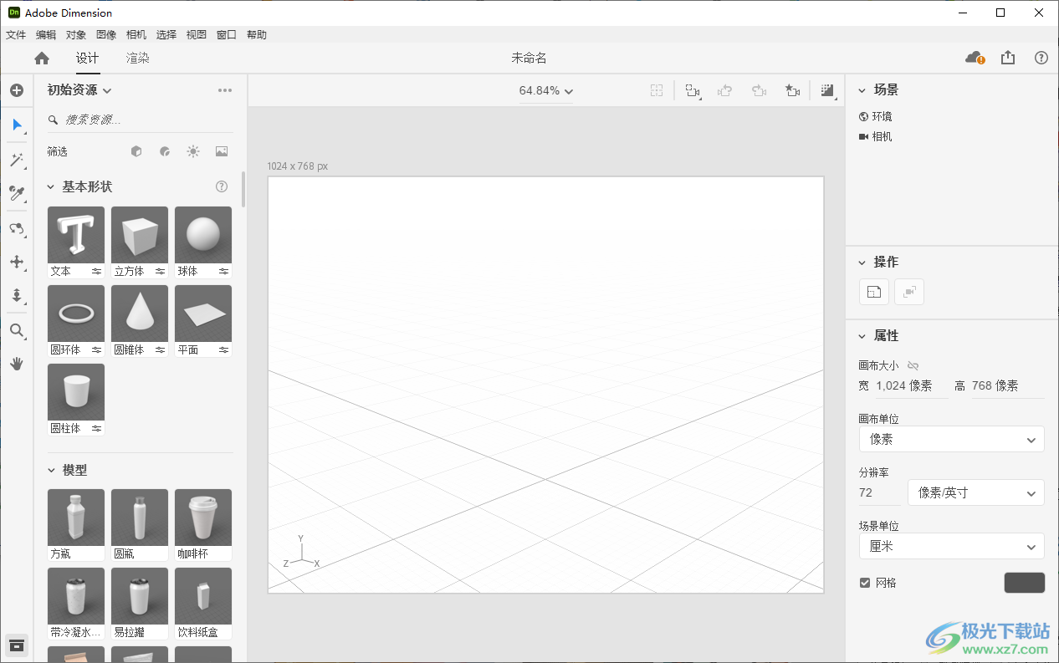This screenshot has width=1059, height=663.
Task: Open the camera bookmarks star icon
Action: click(793, 90)
